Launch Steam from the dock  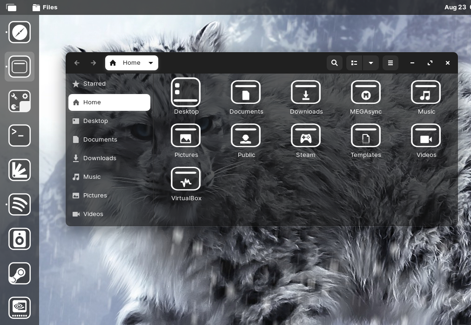[20, 273]
